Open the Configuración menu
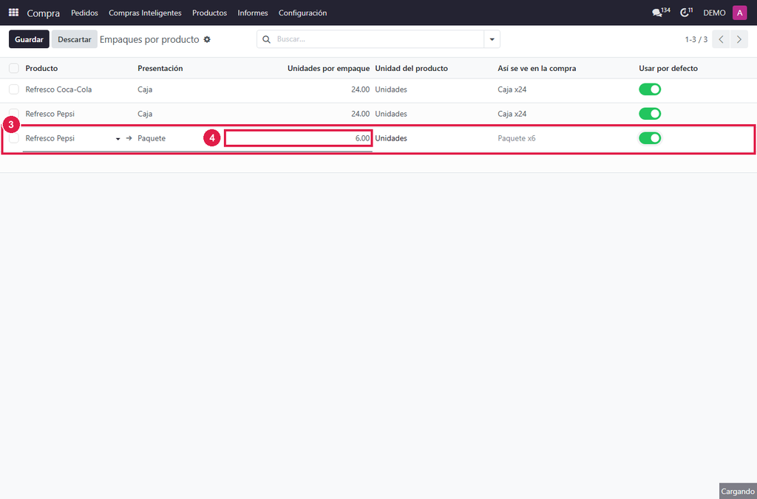The image size is (757, 499). pos(302,13)
